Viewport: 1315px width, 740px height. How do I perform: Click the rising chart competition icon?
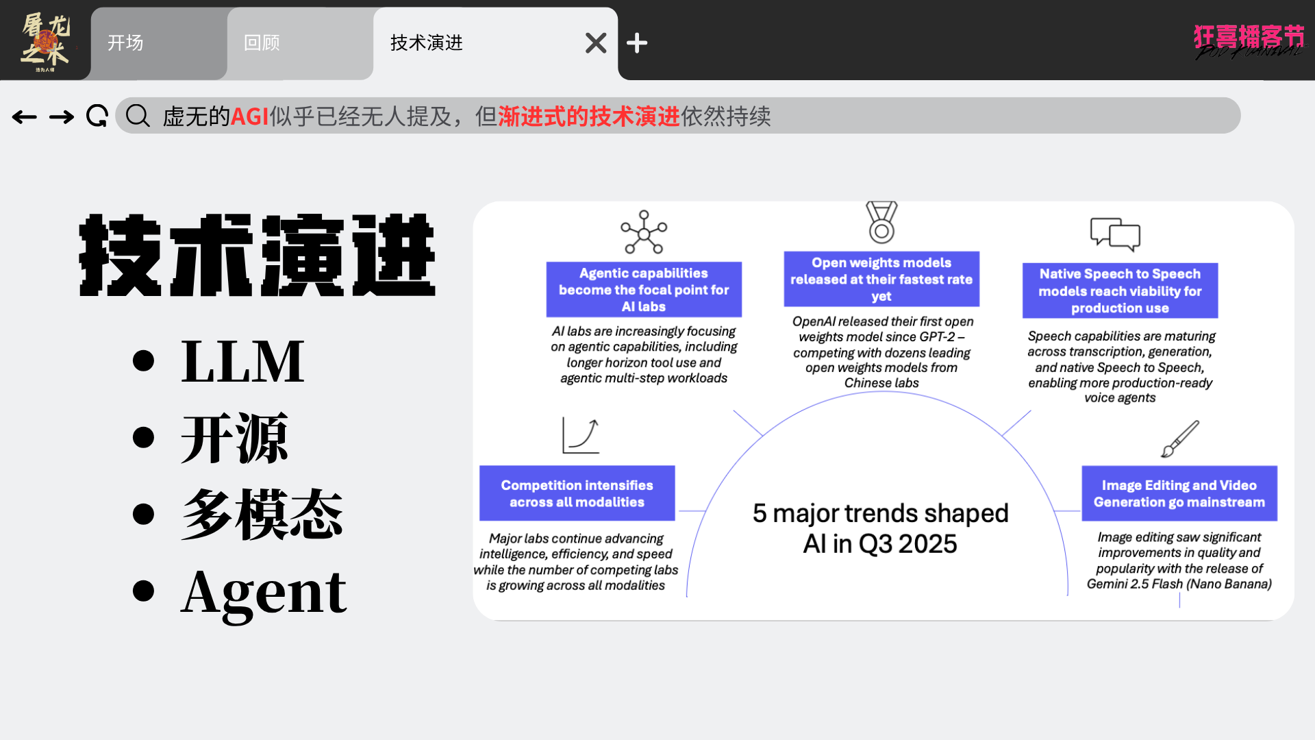pos(581,436)
